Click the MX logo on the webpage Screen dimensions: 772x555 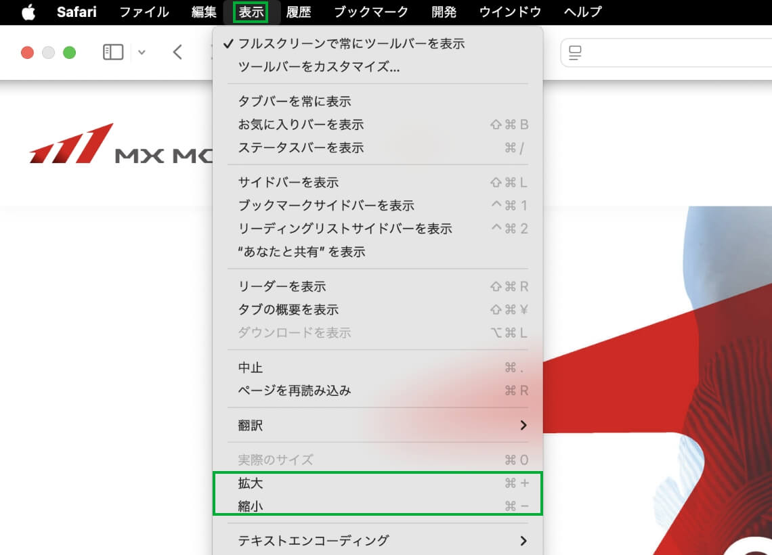tap(71, 144)
